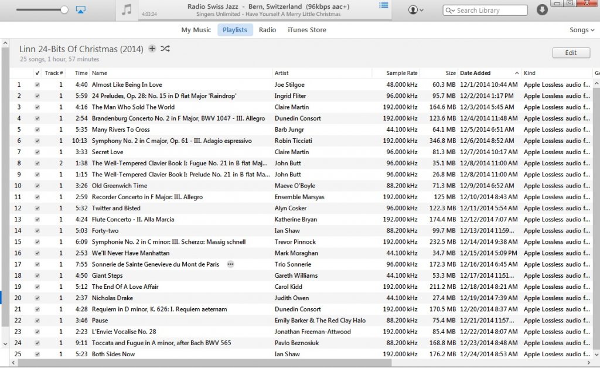
Task: Uncheck Old Greenwich Time track
Action: (37, 186)
